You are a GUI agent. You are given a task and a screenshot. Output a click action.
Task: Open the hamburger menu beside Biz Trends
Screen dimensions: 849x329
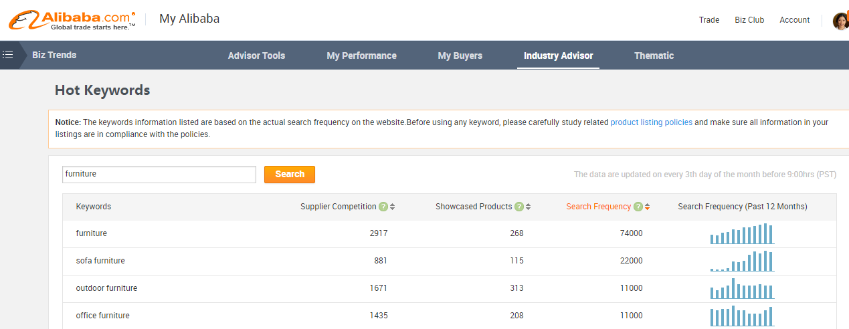pyautogui.click(x=8, y=55)
